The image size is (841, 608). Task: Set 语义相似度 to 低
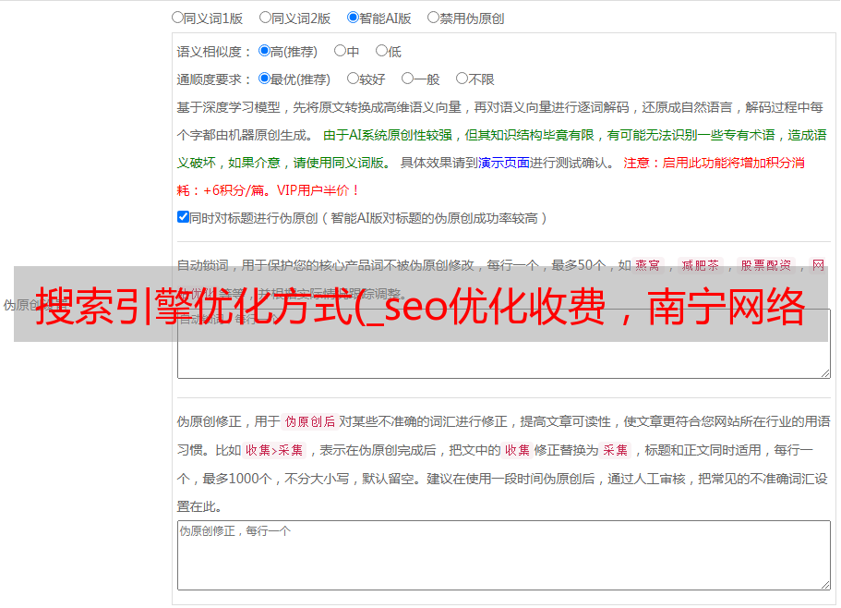click(x=381, y=51)
